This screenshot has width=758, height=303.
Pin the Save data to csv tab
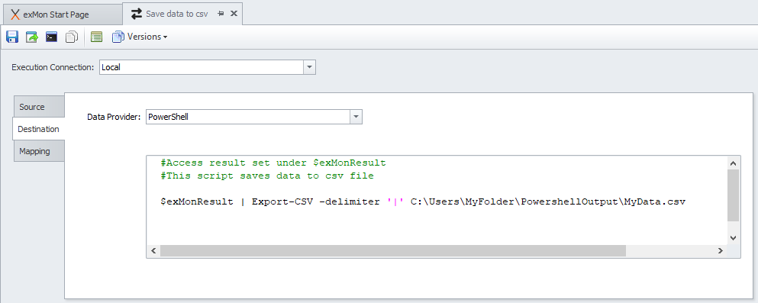coord(221,14)
